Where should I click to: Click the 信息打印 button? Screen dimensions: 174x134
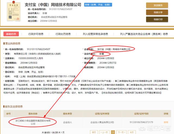[x=157, y=19]
